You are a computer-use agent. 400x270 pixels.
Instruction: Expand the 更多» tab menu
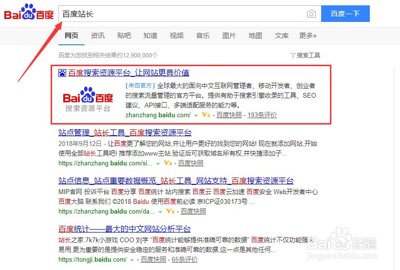point(308,36)
